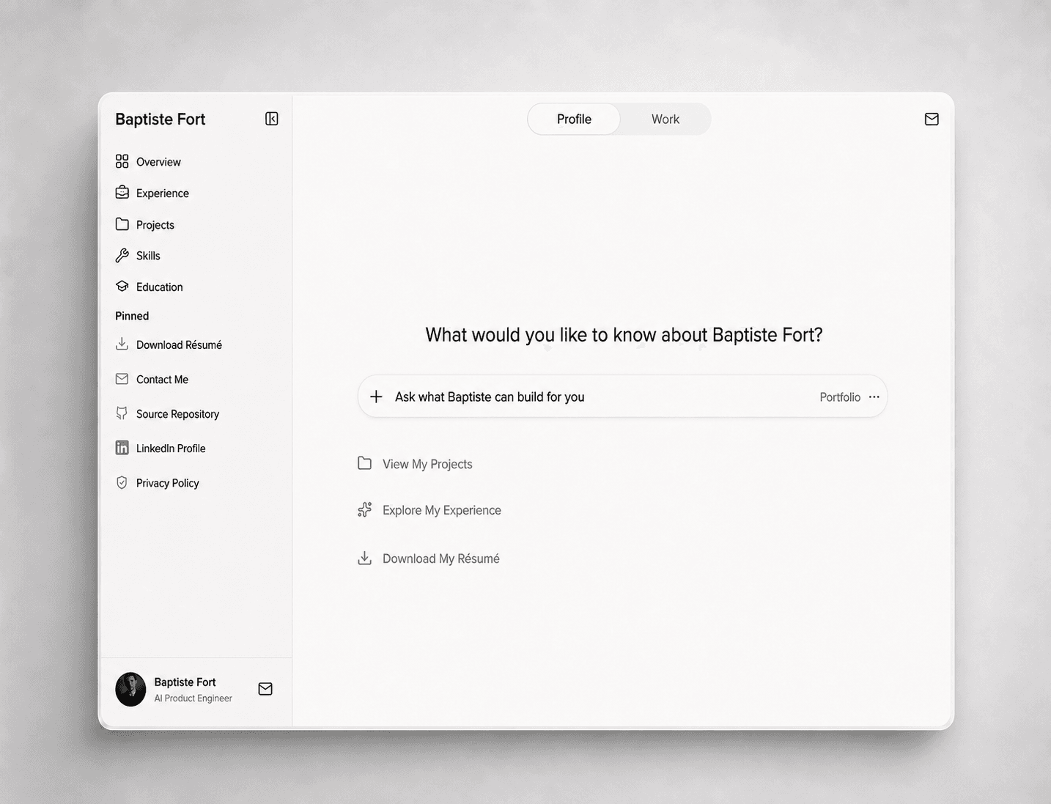Open Overview in the sidebar

158,162
